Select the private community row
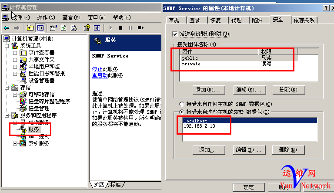The image size is (334, 193). point(240,64)
